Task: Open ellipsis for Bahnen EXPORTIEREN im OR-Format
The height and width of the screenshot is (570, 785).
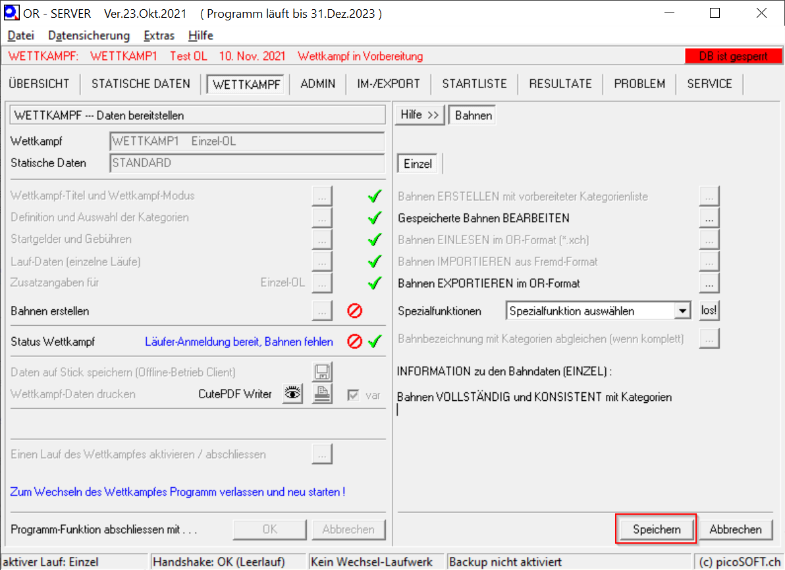Action: point(709,284)
